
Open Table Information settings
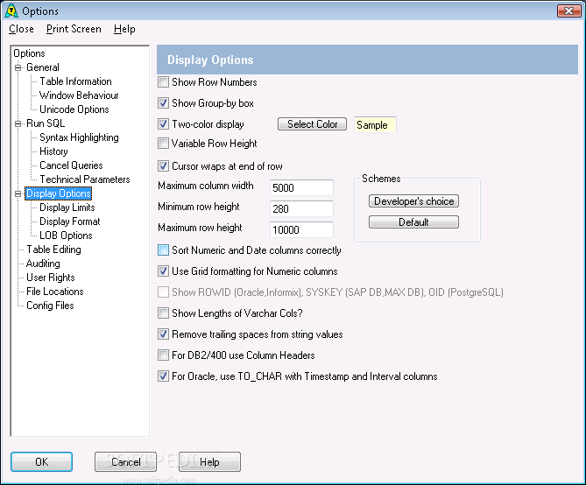[x=75, y=81]
